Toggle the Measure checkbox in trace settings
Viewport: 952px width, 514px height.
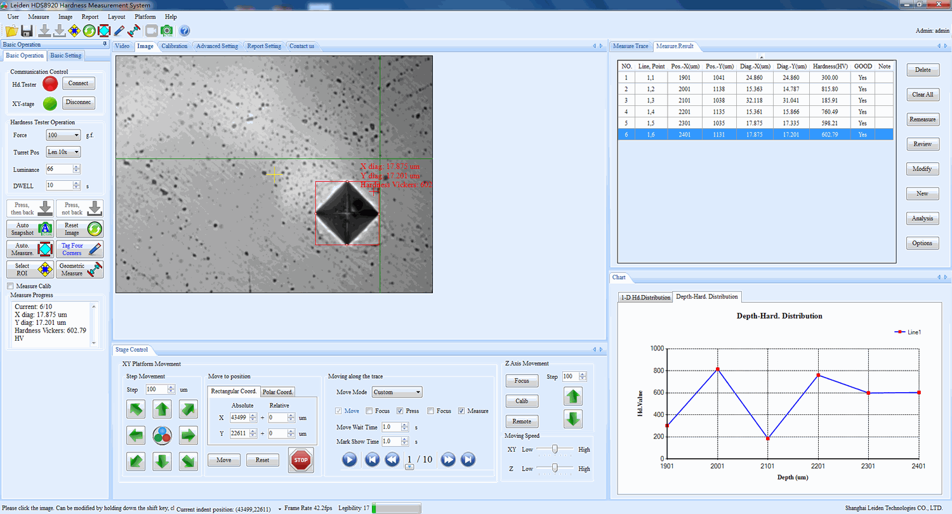point(461,411)
